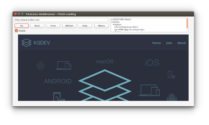209x125 pixels.
Task: Open the Home link on KSDEV page
Action: click(156, 43)
